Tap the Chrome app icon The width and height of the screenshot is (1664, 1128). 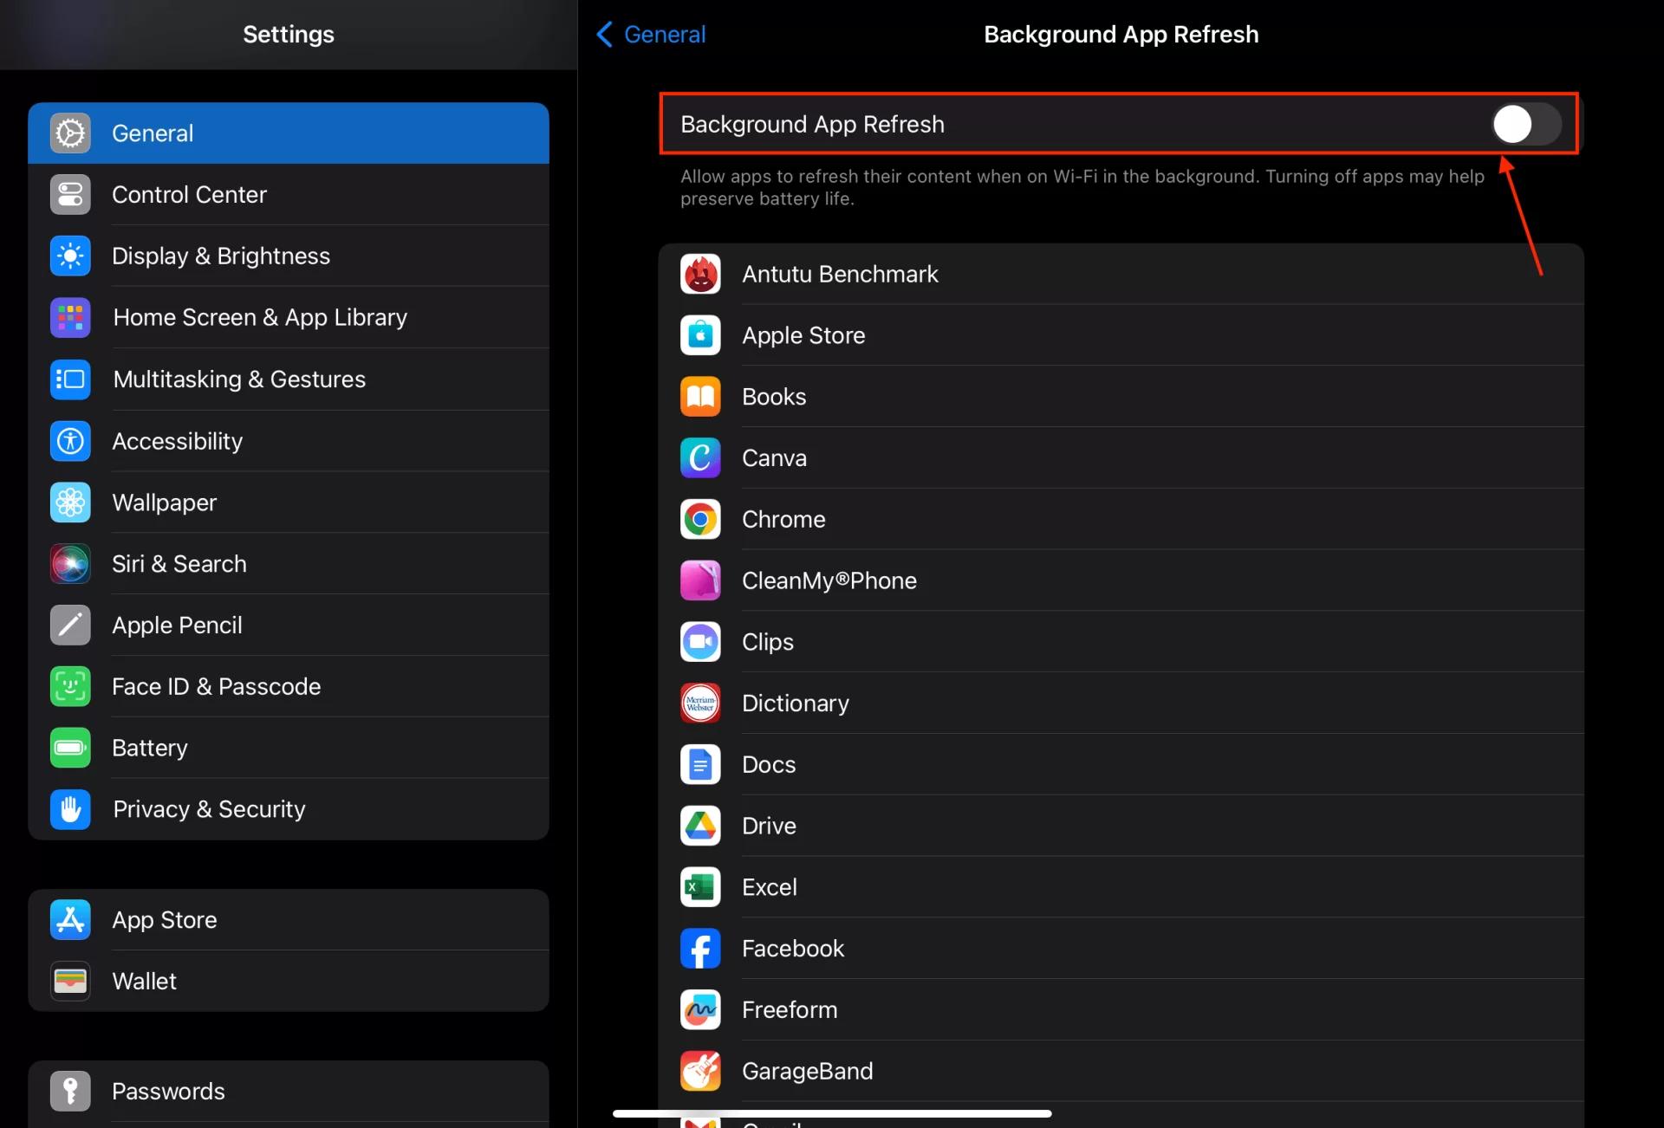coord(700,520)
